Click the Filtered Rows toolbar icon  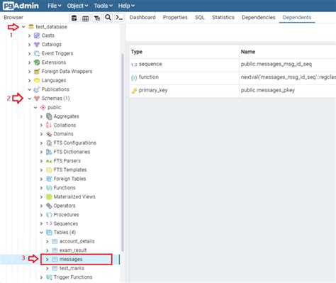(x=97, y=18)
